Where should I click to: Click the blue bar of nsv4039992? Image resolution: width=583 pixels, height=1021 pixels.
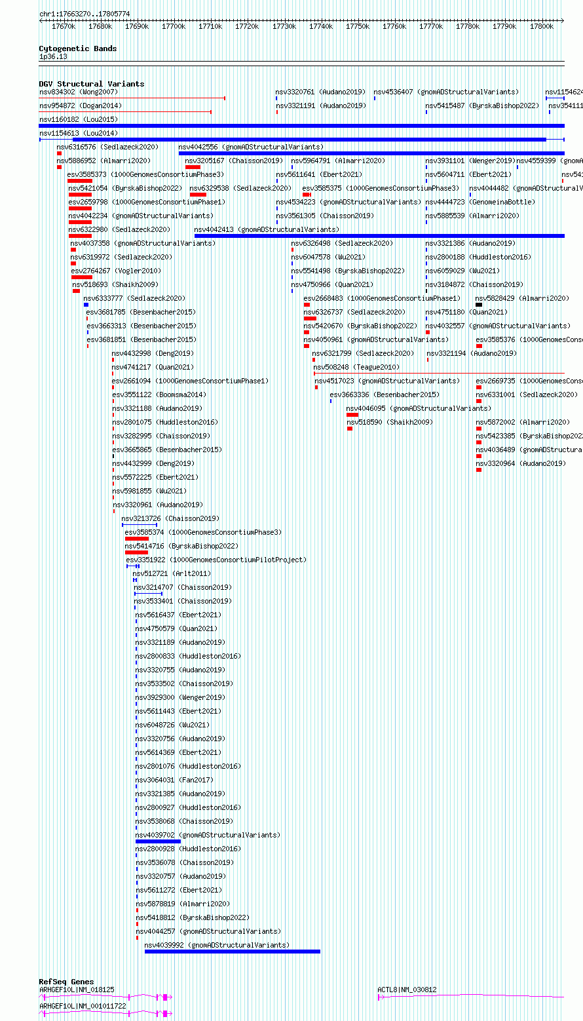point(233,952)
